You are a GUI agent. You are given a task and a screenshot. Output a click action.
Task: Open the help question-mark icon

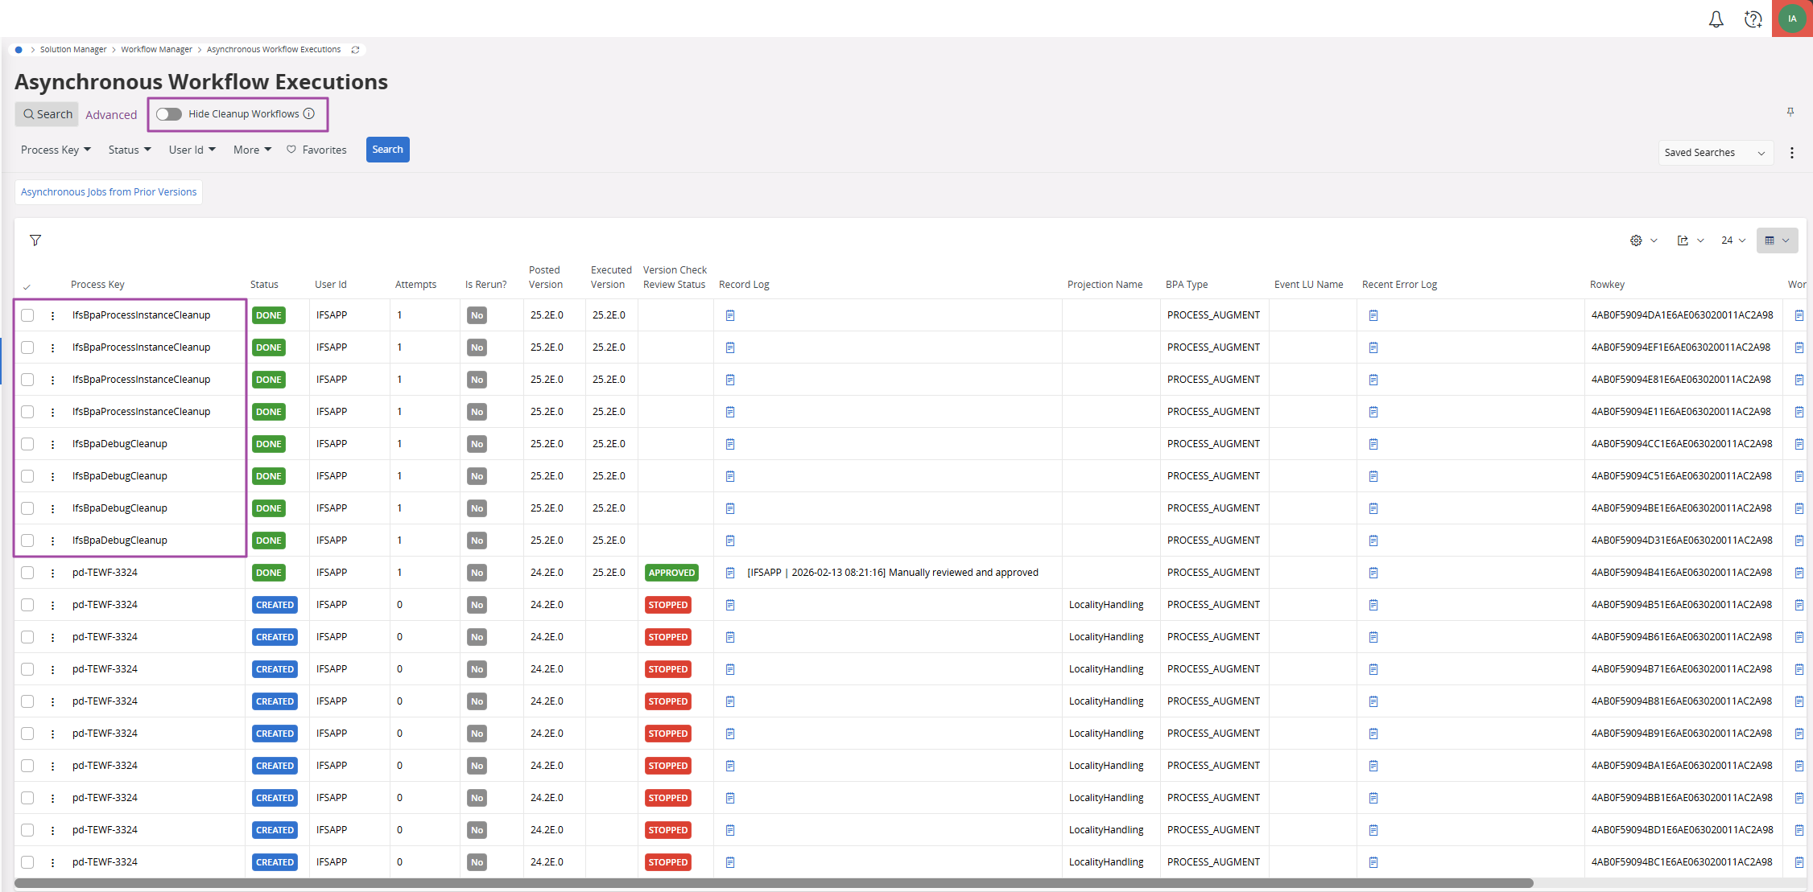click(x=1753, y=19)
